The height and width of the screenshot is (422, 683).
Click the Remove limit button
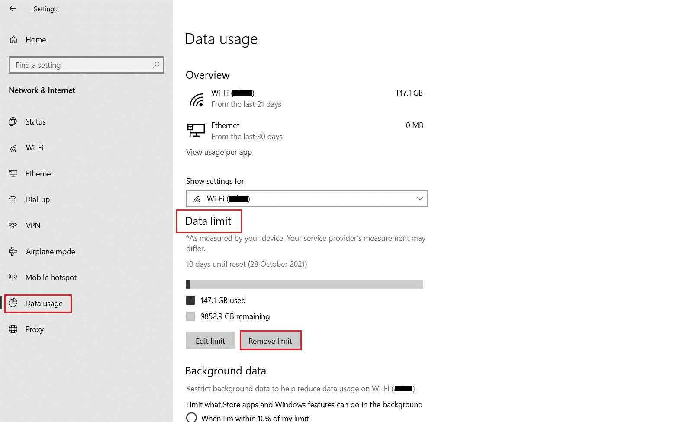[270, 340]
